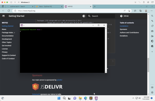Image resolution: width=155 pixels, height=101 pixels.
Task: Open the License sidebar link
Action: (5, 49)
